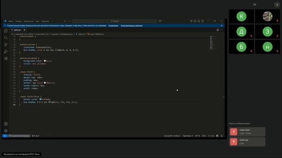This screenshot has width=282, height=158.
Task: Close the restricted mode banner
Action: pos(222,25)
